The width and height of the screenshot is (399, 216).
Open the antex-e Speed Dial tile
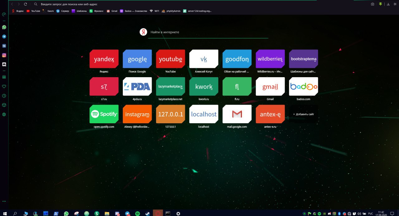[270, 114]
